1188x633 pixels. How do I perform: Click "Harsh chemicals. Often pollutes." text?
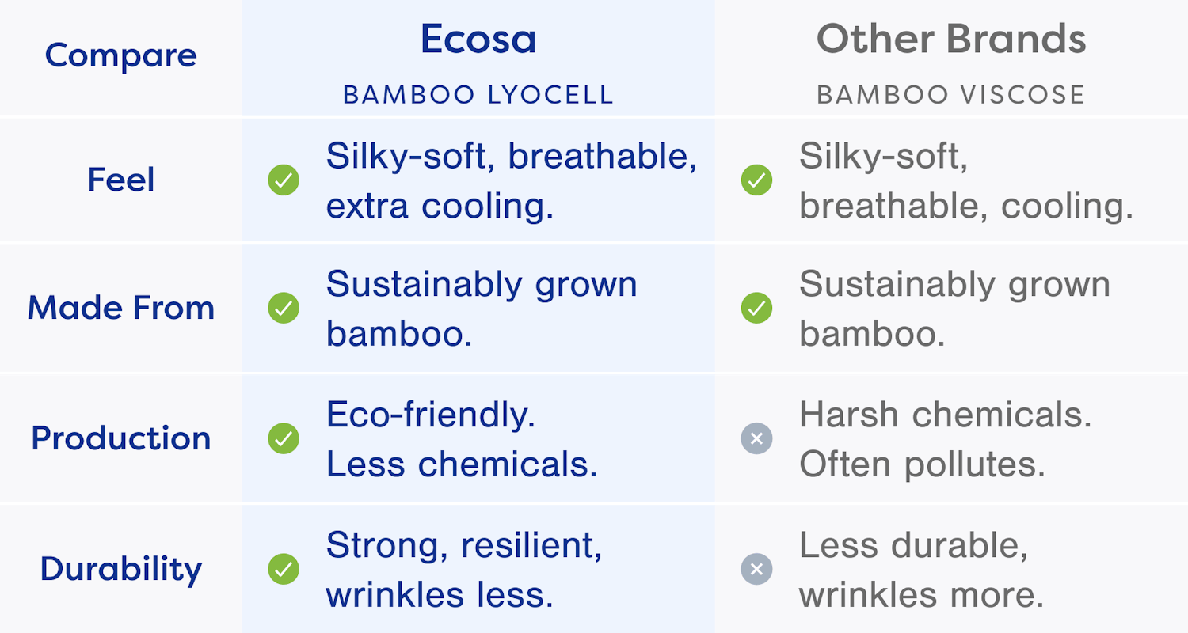click(x=945, y=439)
